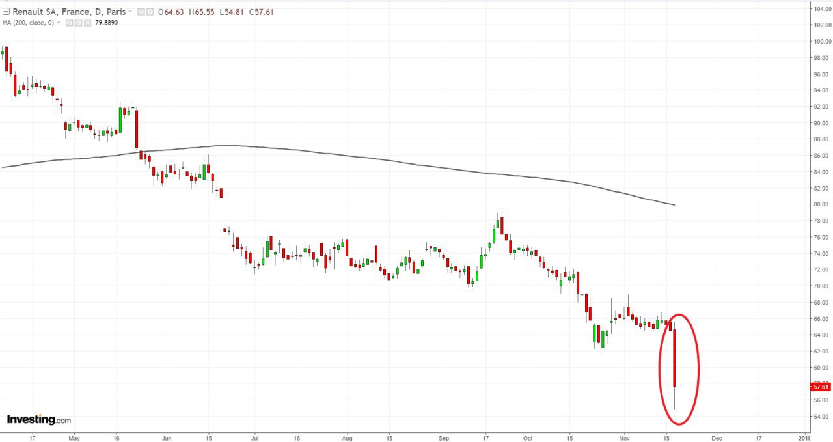The width and height of the screenshot is (833, 442).
Task: Click the MA (200, close, 0) label
Action: [28, 23]
